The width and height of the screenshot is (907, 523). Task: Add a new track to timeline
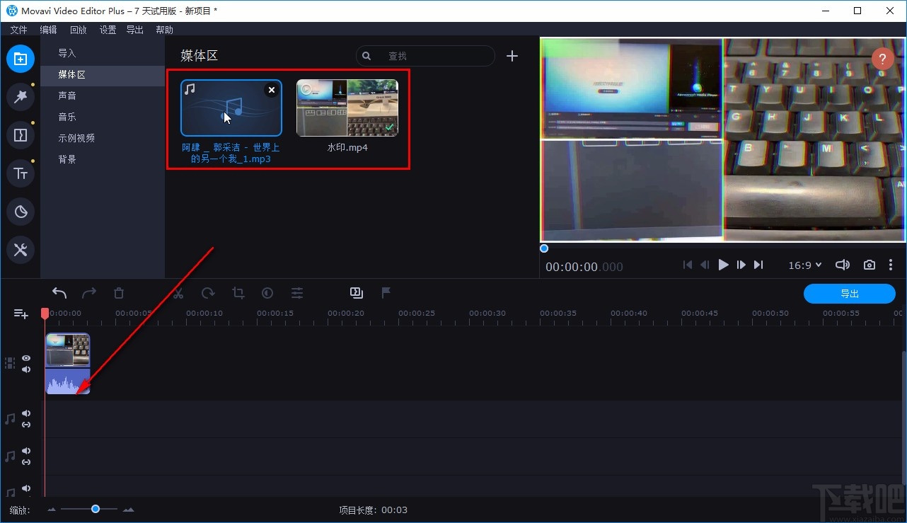point(21,314)
